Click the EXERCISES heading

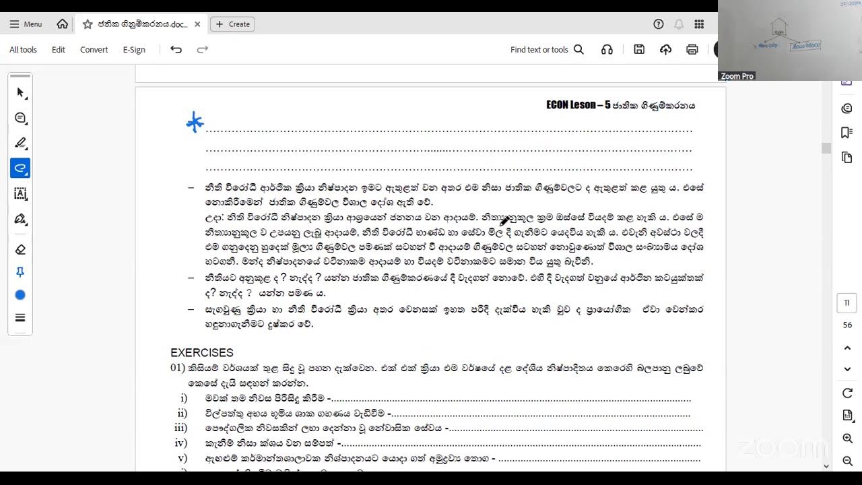[x=202, y=353]
